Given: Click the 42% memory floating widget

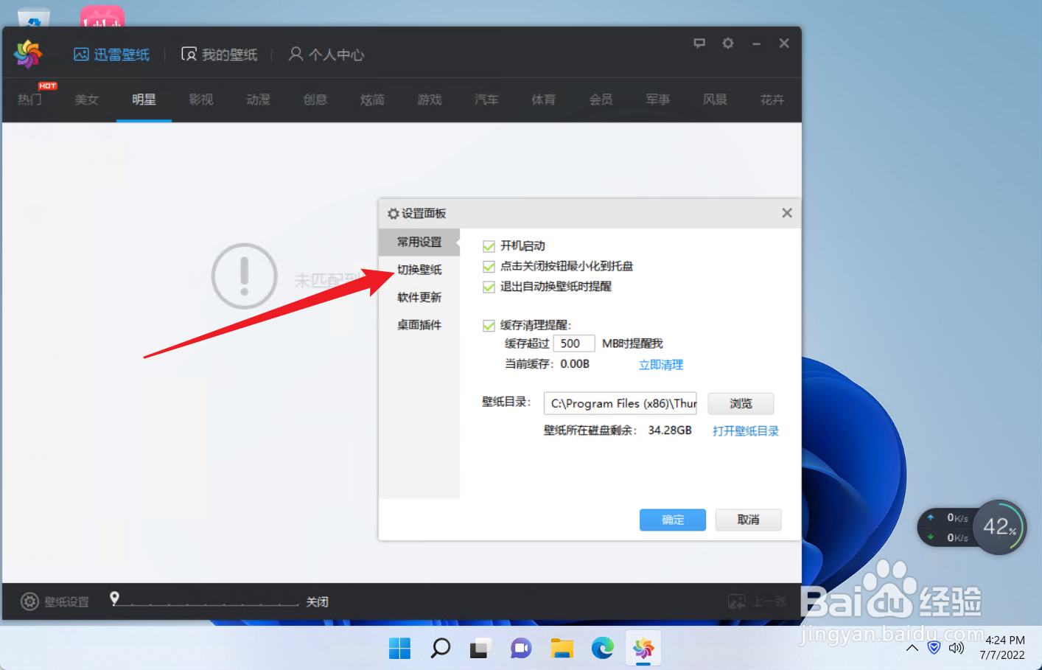Looking at the screenshot, I should [999, 527].
